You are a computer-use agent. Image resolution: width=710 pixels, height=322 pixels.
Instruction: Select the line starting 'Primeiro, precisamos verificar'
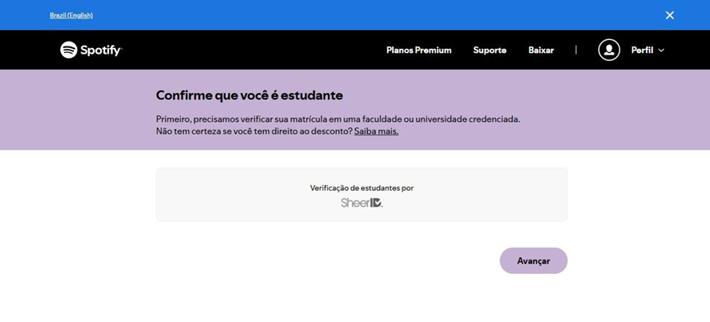point(338,120)
